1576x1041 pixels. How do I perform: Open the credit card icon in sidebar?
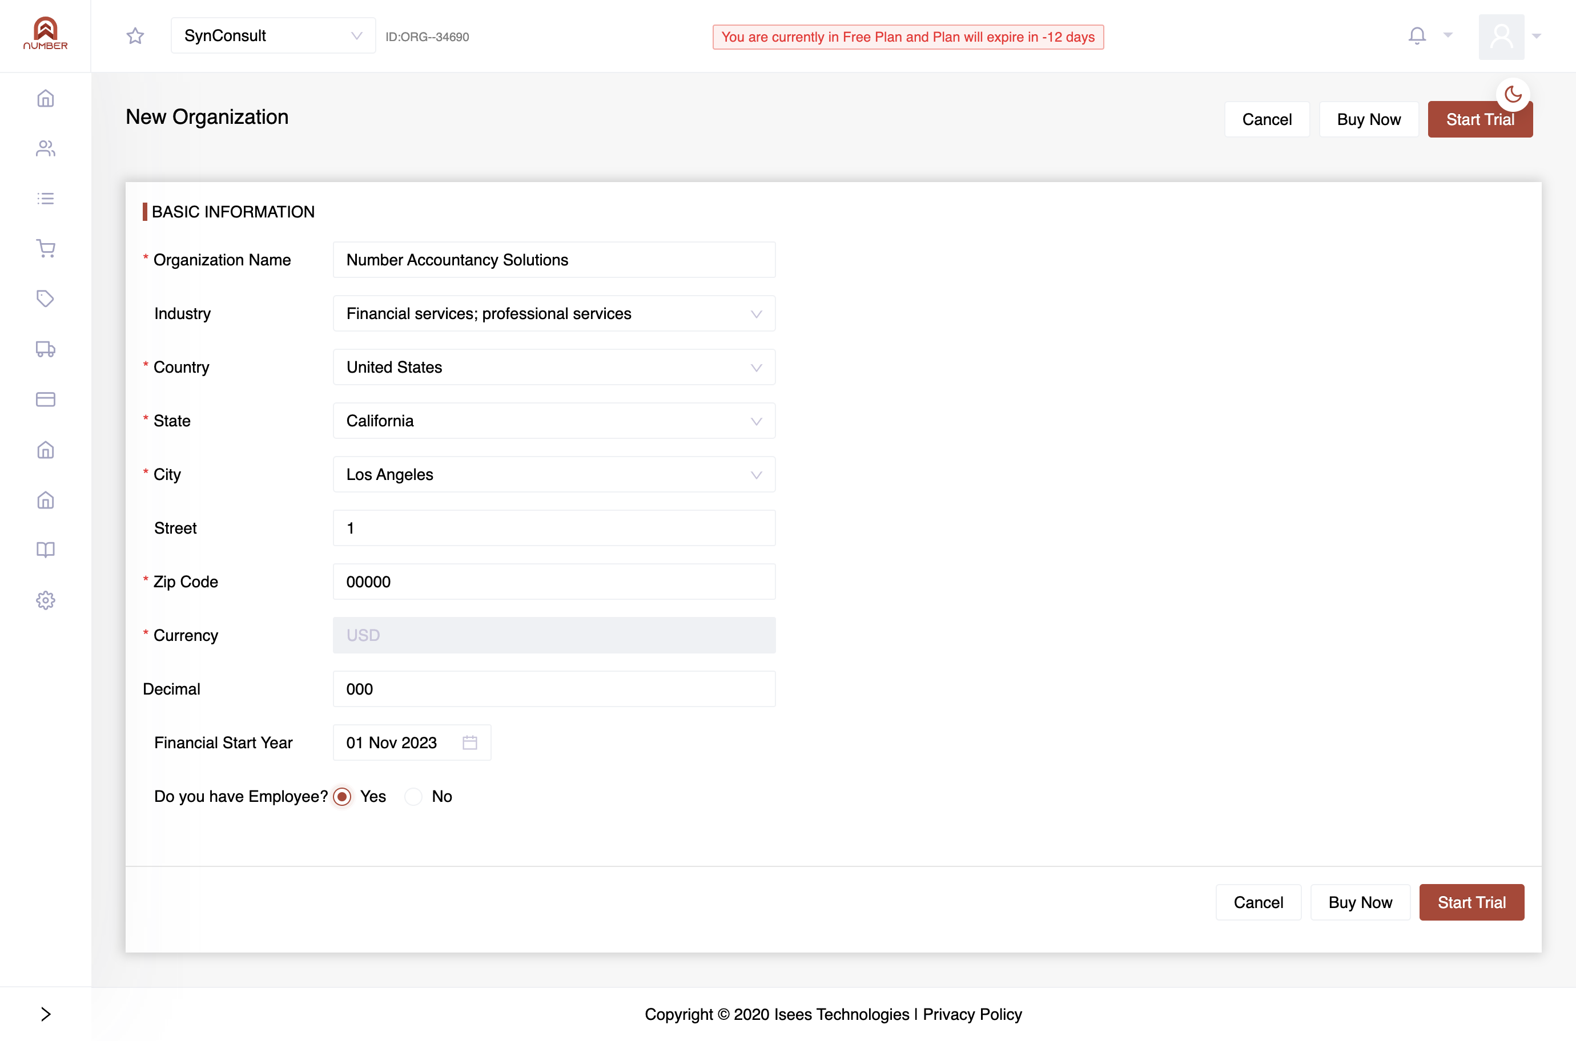(45, 399)
